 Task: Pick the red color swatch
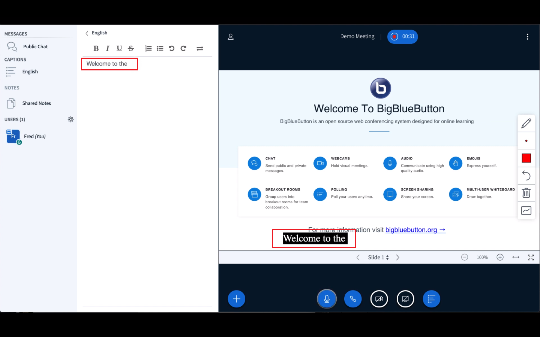[526, 158]
